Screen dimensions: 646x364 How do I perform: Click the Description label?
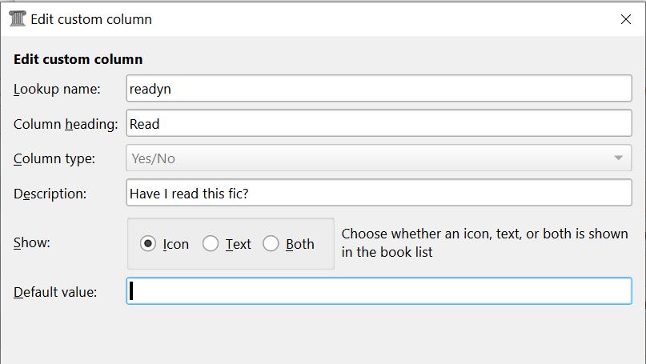point(50,194)
